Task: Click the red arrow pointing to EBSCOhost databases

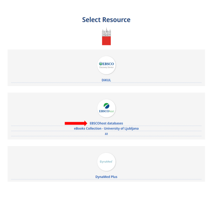Action: [76, 123]
